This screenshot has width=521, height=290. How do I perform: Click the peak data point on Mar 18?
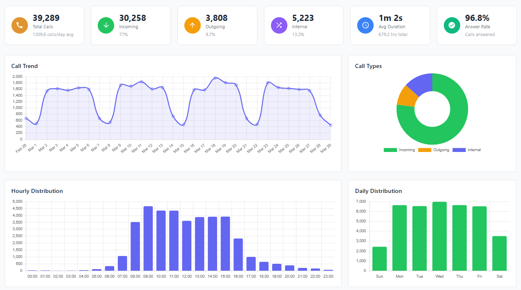[x=215, y=77]
